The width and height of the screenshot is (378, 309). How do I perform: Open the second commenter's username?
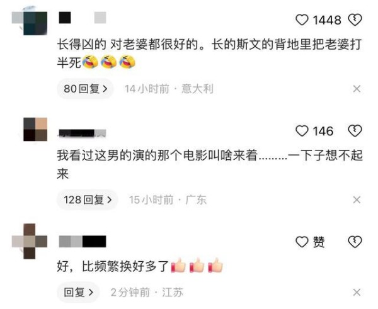click(83, 133)
